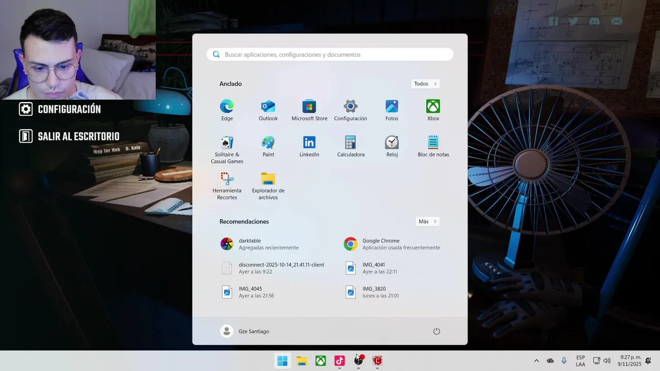Open the Discord icon in game corner
This screenshot has width=660, height=371.
[595, 21]
